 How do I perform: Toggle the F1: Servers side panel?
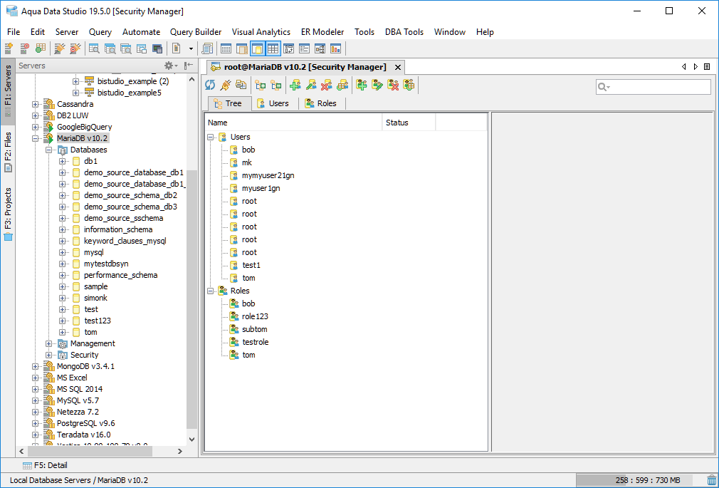(8, 91)
